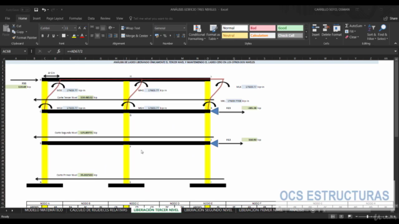Click the Save icon in title bar

click(36, 10)
